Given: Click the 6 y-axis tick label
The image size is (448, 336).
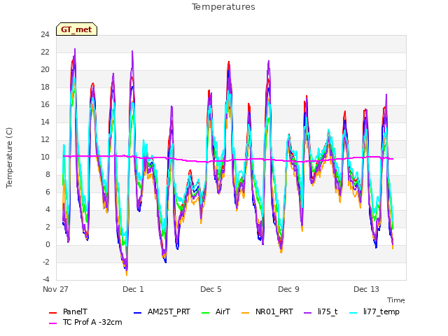Looking at the screenshot, I should tap(48, 192).
